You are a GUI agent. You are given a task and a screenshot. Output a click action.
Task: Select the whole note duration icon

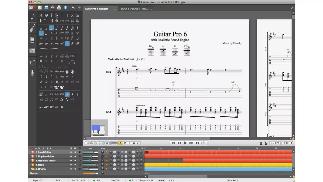tap(41, 28)
